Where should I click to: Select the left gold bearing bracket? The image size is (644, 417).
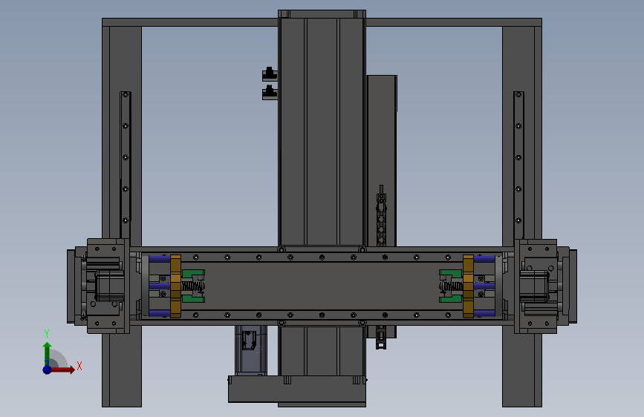[175, 286]
